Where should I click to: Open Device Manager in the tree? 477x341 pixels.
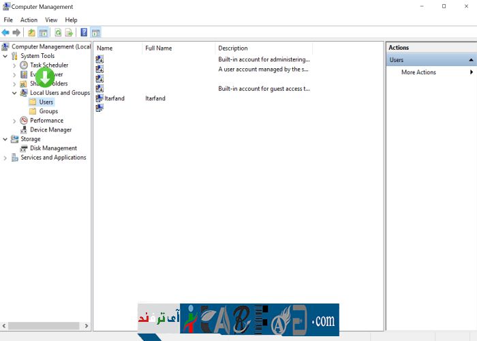pyautogui.click(x=50, y=130)
